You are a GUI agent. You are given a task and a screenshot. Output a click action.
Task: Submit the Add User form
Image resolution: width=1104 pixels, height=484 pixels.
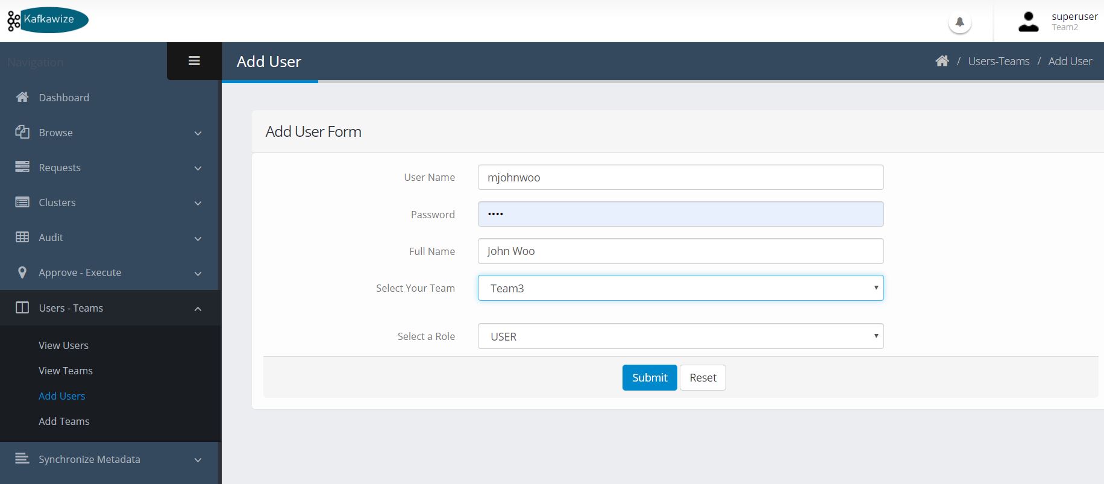pos(650,377)
